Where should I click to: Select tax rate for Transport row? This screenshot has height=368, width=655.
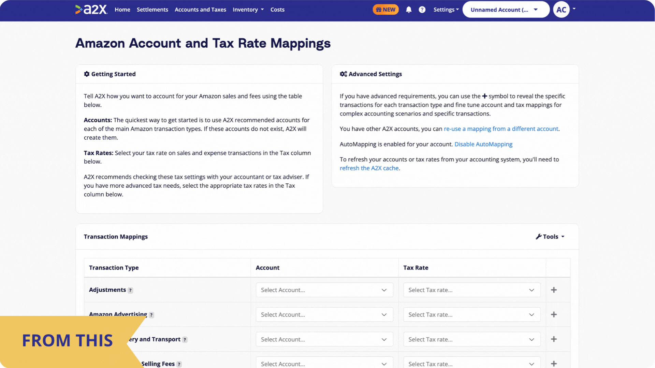point(472,339)
